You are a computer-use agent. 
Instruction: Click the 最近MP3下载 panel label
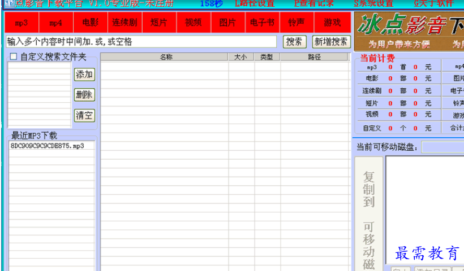[34, 135]
